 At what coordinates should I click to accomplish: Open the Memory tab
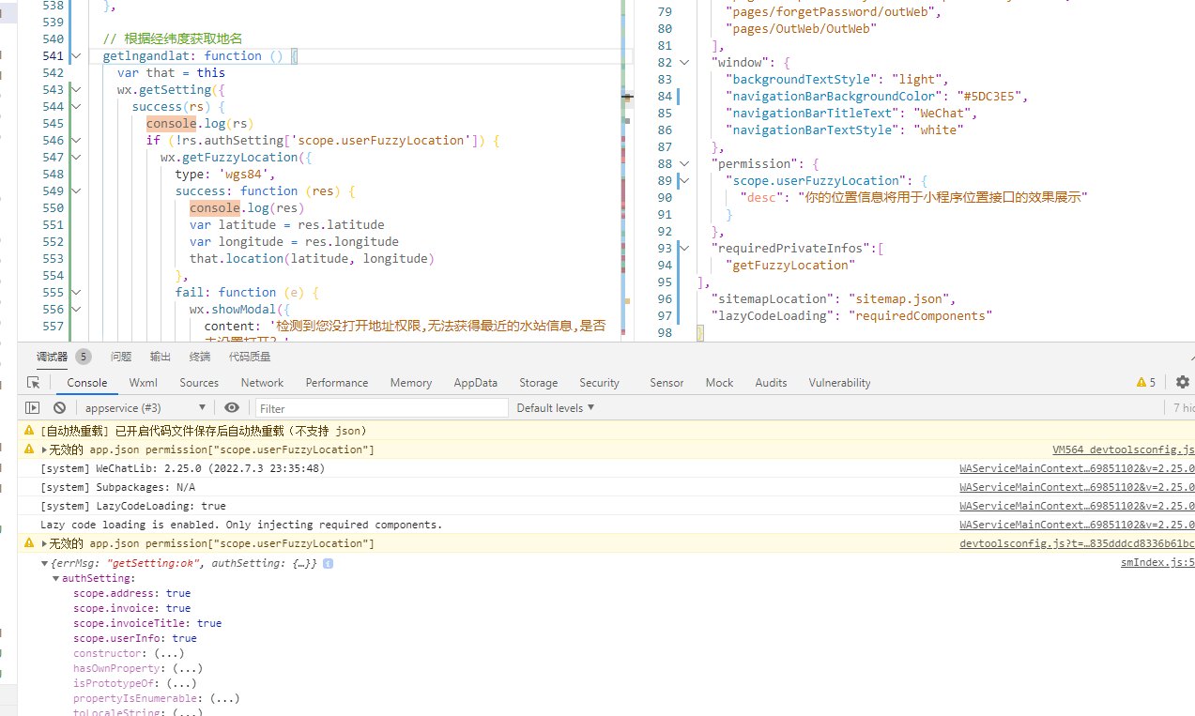[x=411, y=383]
